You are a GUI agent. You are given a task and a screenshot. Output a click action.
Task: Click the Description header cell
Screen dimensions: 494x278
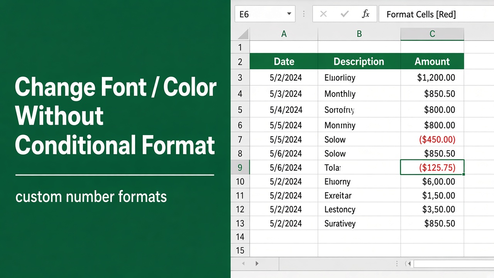point(359,61)
